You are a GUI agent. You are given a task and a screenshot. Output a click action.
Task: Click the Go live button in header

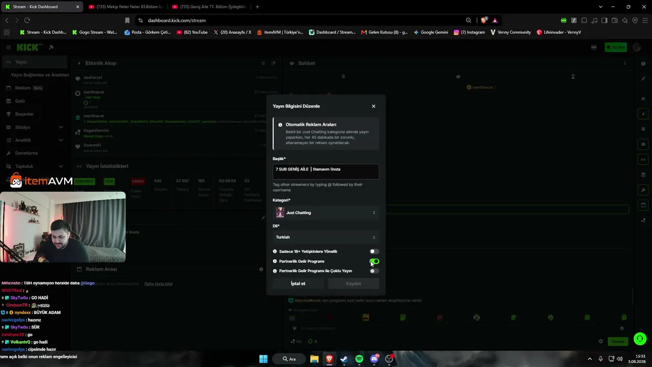(616, 47)
